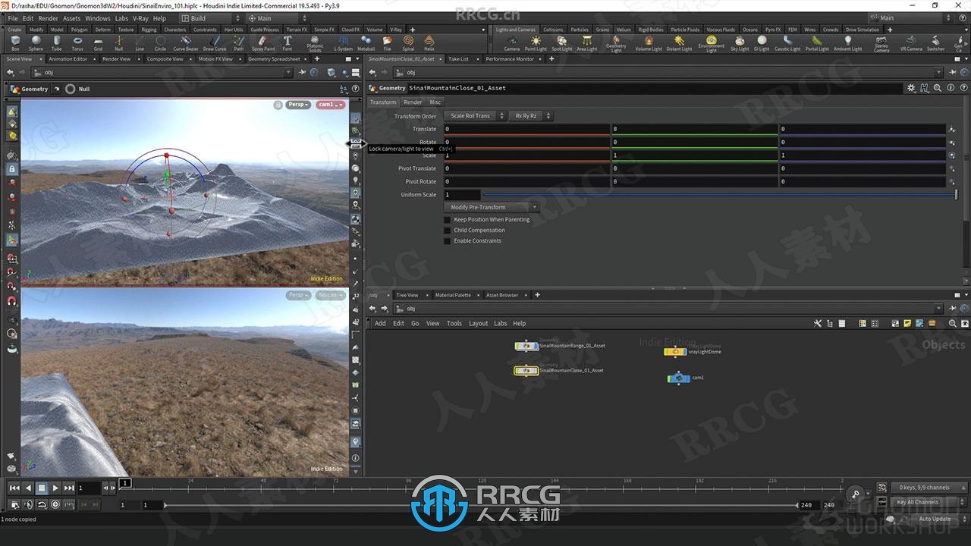Switch to Geometry Spreadsheet tab
This screenshot has height=546, width=971.
[x=274, y=58]
